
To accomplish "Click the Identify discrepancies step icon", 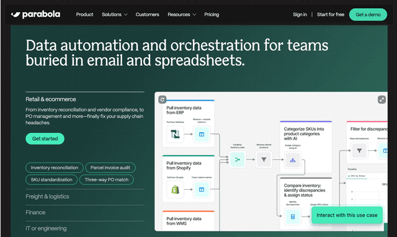I will (293, 217).
